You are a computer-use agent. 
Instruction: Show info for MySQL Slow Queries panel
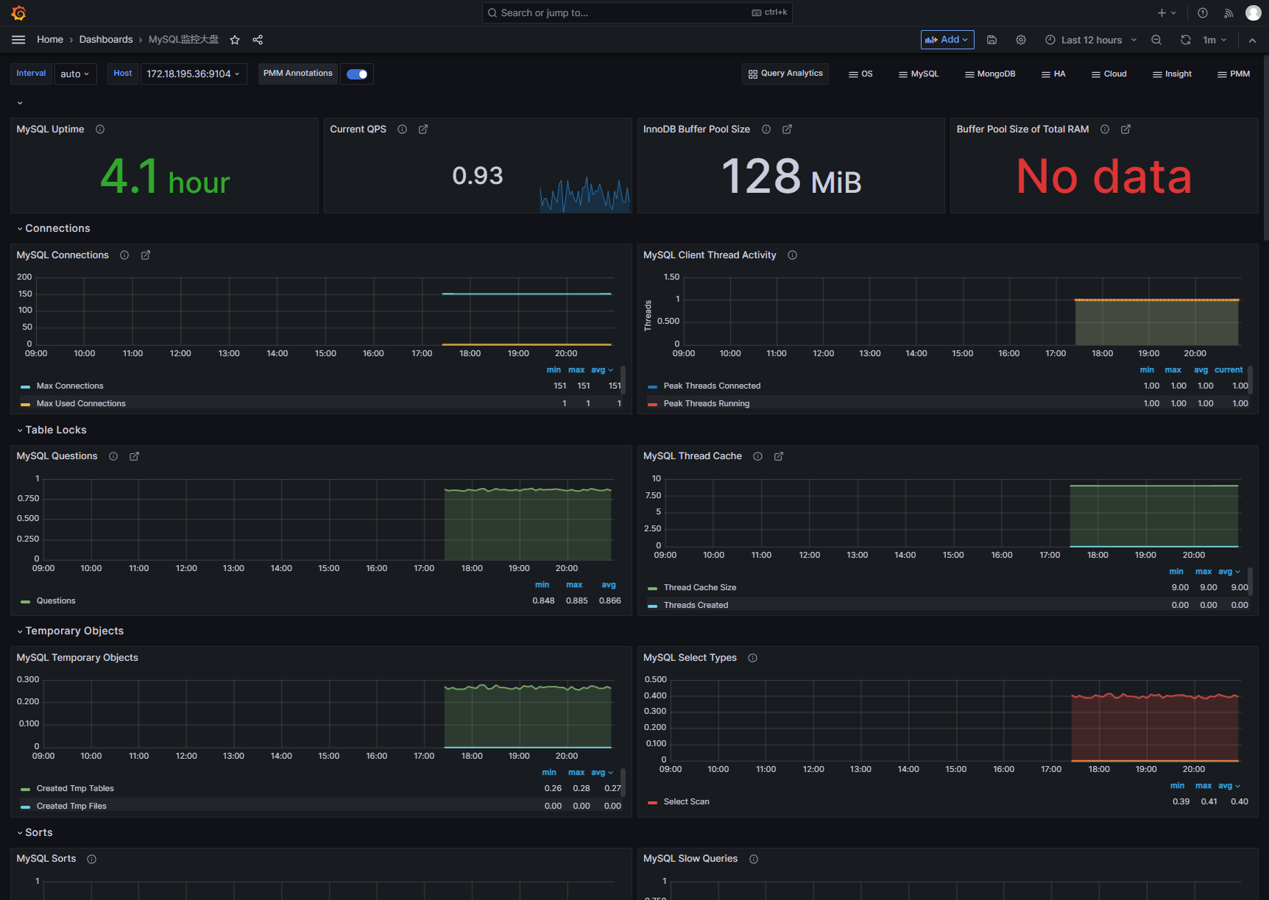[x=754, y=859]
